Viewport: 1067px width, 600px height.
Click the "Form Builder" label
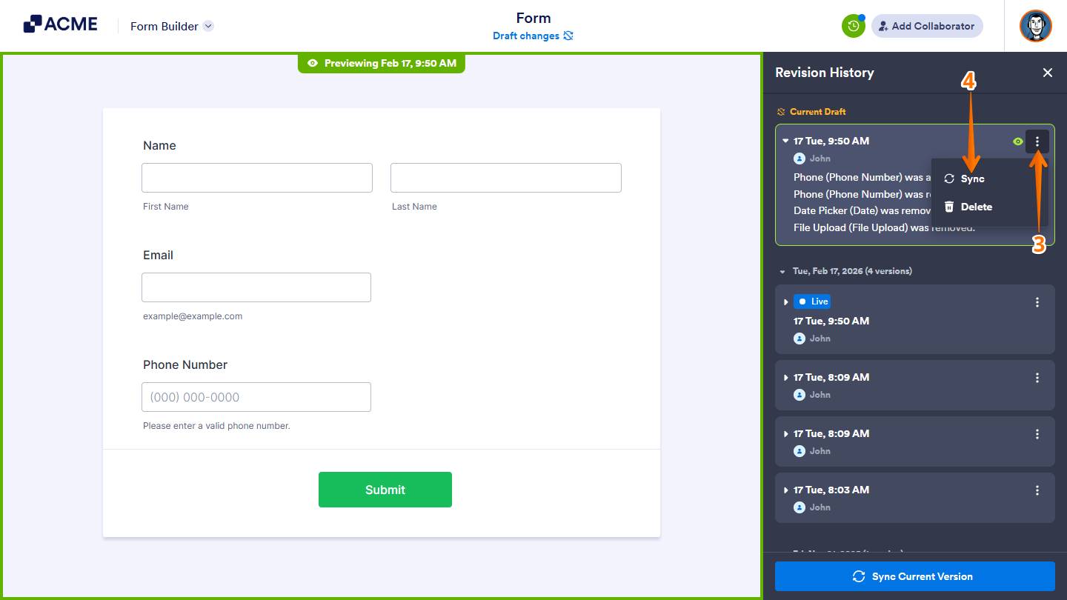(x=164, y=27)
